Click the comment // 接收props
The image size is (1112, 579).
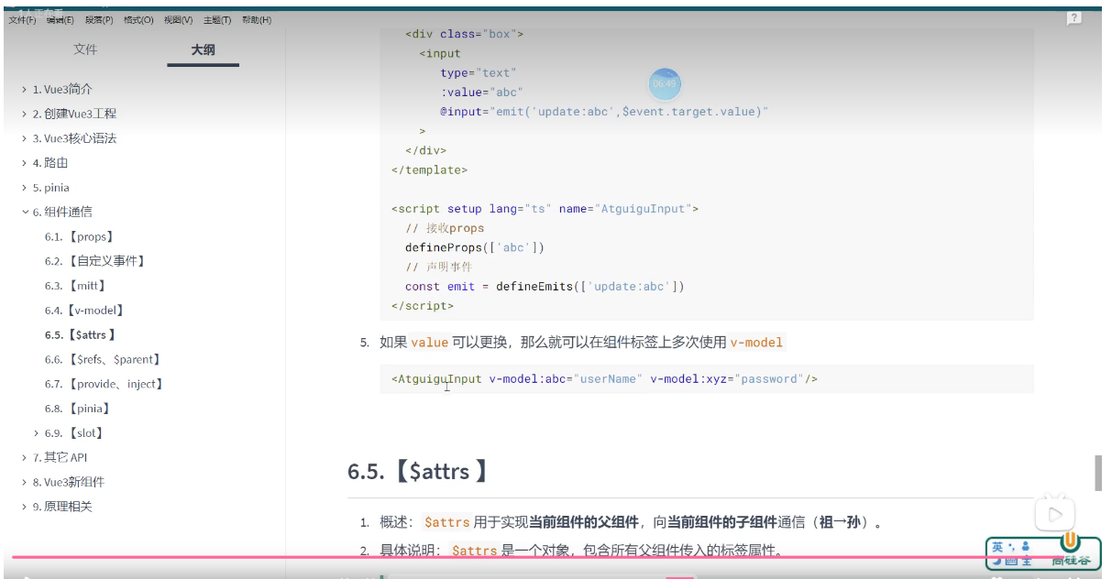point(445,228)
